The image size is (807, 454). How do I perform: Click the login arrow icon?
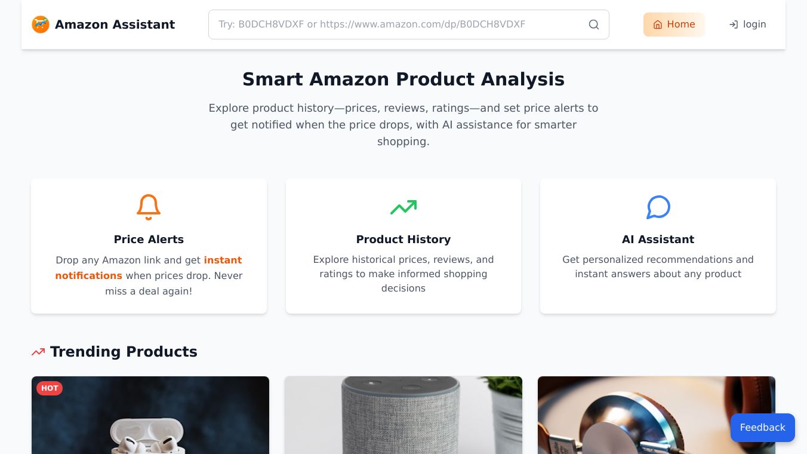coord(734,24)
